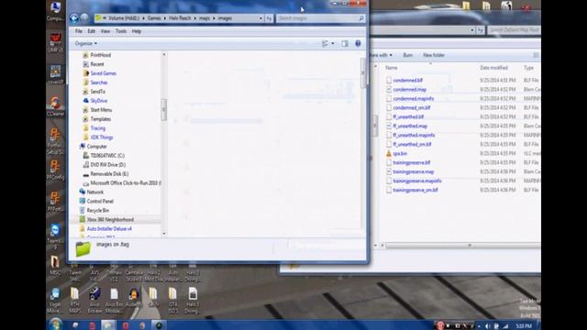587x330 pixels.
Task: Toggle the preview pane icon
Action: coord(345,43)
